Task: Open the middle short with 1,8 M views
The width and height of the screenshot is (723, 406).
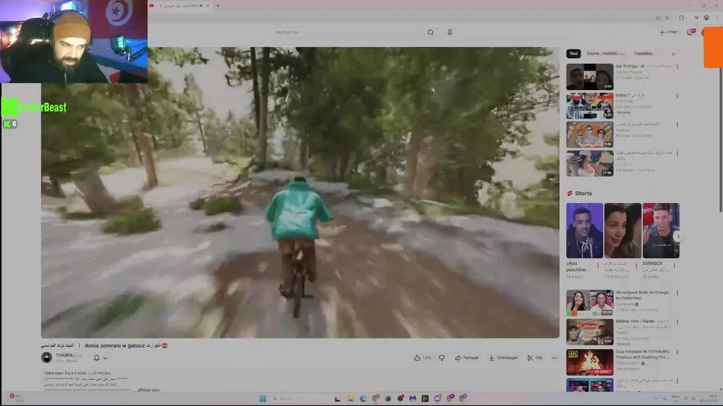Action: (x=622, y=231)
